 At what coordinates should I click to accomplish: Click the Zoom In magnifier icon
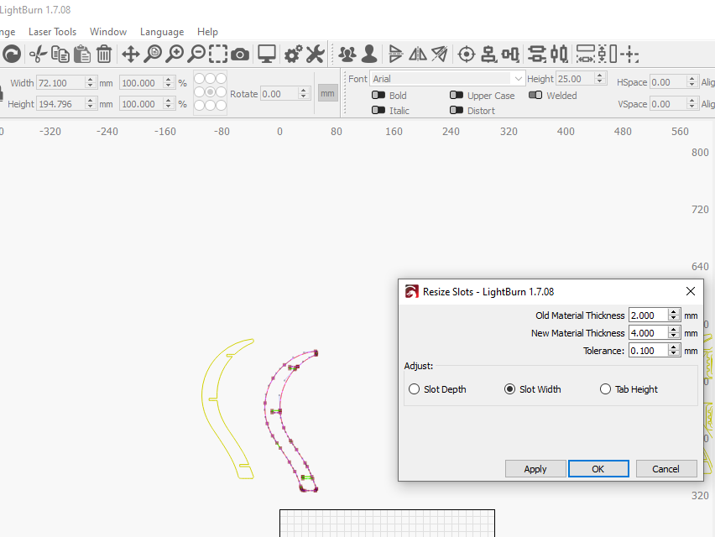(175, 55)
